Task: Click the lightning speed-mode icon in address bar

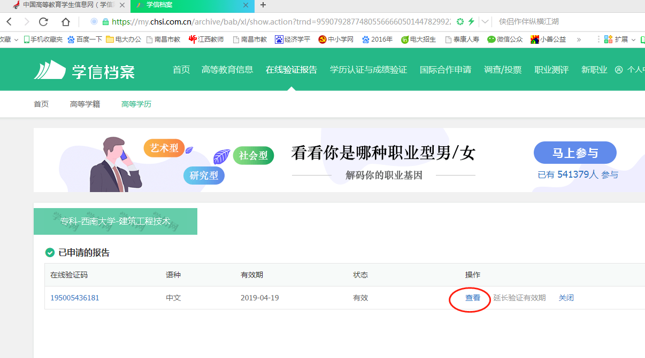Action: [x=471, y=22]
